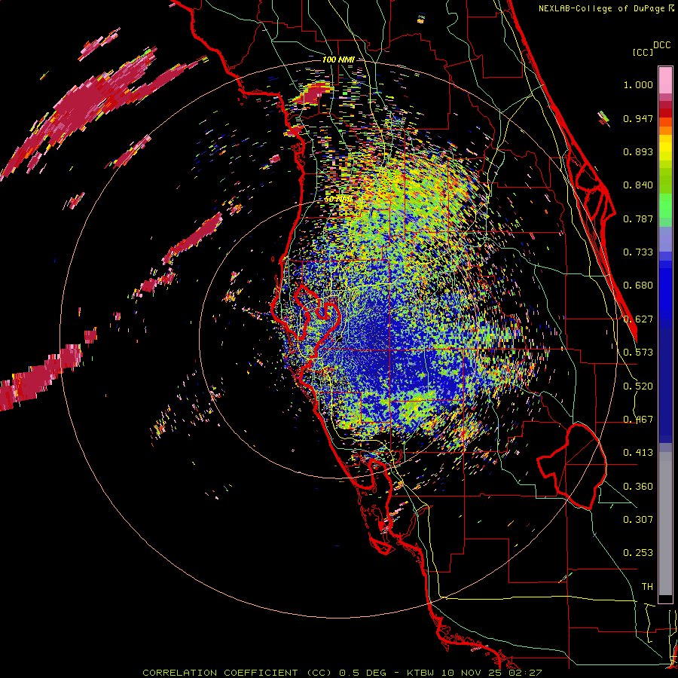Click the [CC] units label
678x678 pixels.
pos(643,52)
